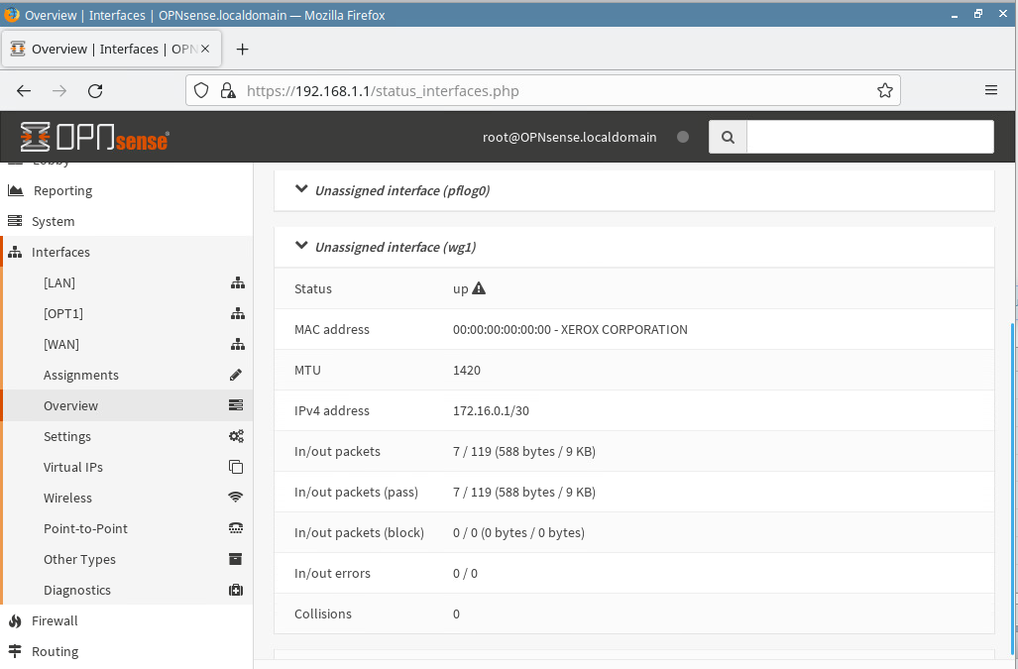Viewport: 1018px width, 669px height.
Task: Click the system status indicator dot in header
Action: tap(682, 137)
